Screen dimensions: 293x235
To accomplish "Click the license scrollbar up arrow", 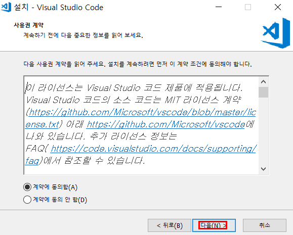I will [264, 82].
